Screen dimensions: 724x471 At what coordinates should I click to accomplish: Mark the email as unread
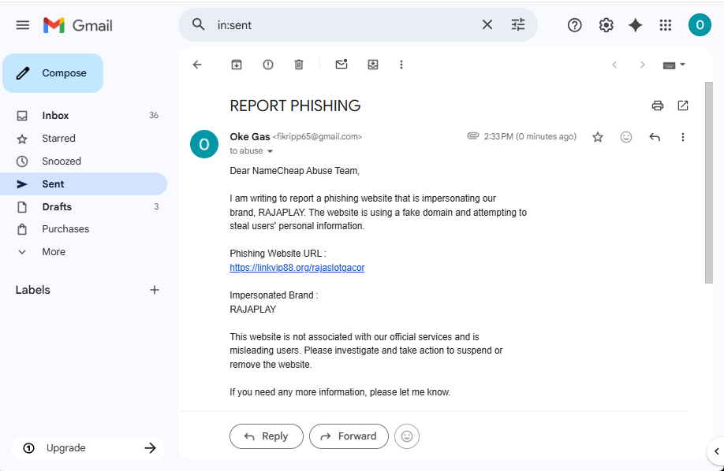click(341, 65)
